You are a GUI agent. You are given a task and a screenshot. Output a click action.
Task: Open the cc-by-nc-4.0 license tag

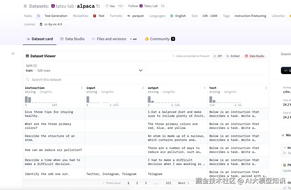51,24
